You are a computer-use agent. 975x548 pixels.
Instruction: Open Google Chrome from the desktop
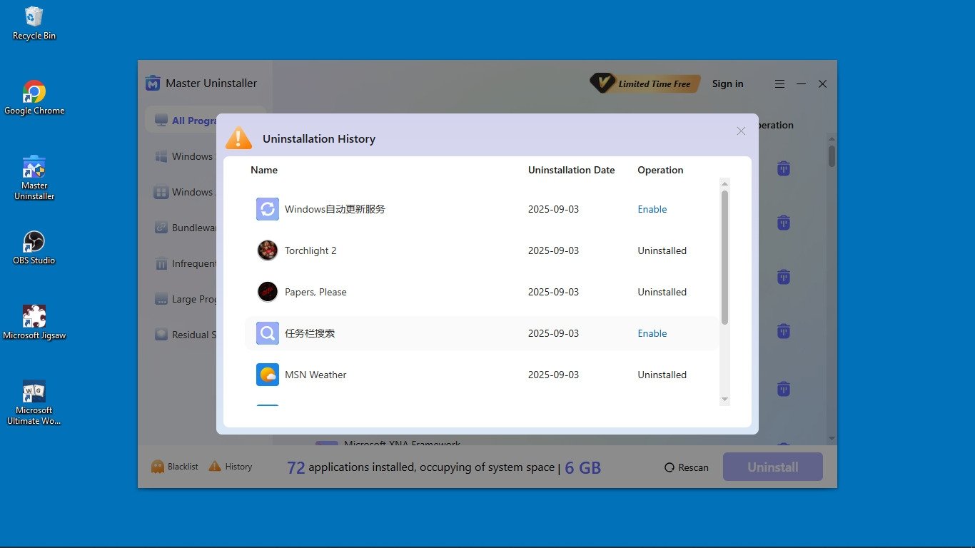(34, 97)
